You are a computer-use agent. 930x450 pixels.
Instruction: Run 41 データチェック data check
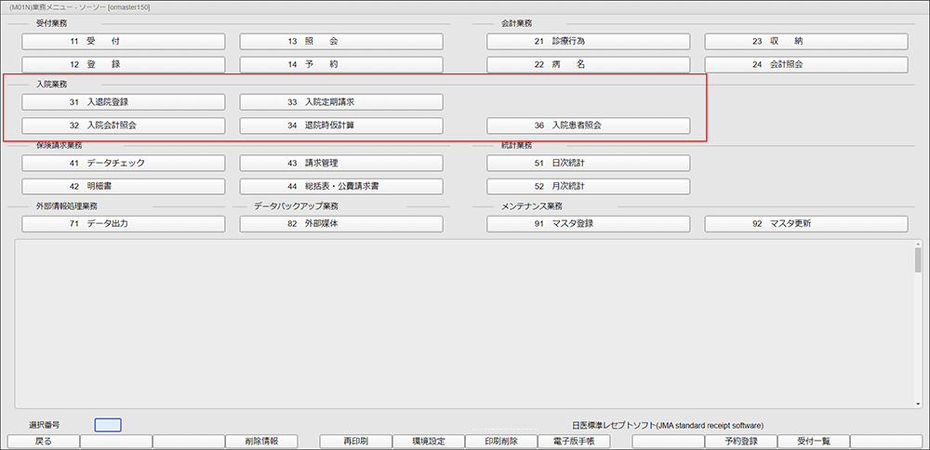coord(124,163)
